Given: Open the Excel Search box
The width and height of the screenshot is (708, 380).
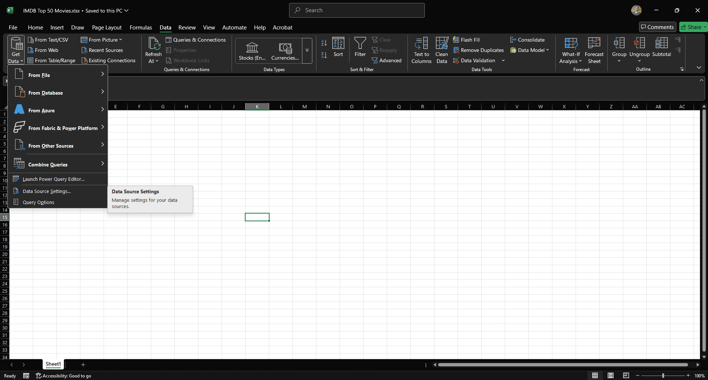Looking at the screenshot, I should click(357, 10).
